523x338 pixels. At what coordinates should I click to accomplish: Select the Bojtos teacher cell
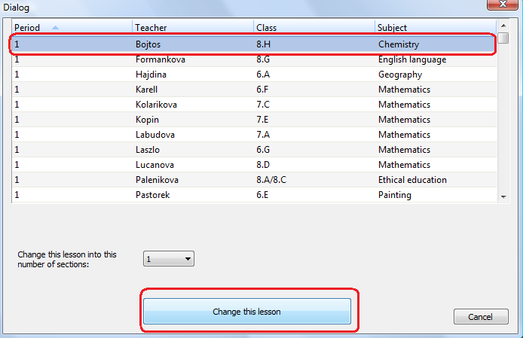tap(148, 44)
